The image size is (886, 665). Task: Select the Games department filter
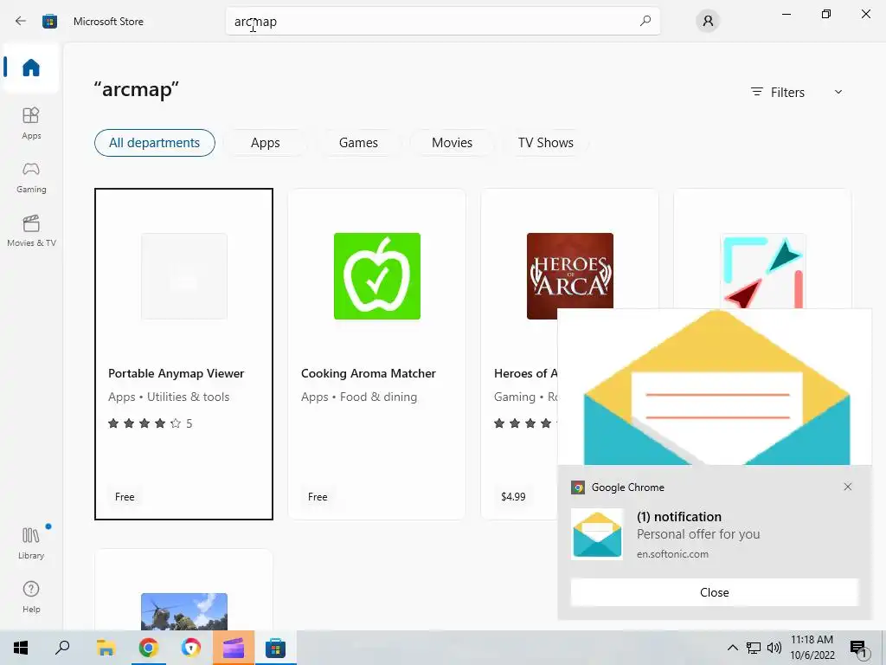pos(358,143)
